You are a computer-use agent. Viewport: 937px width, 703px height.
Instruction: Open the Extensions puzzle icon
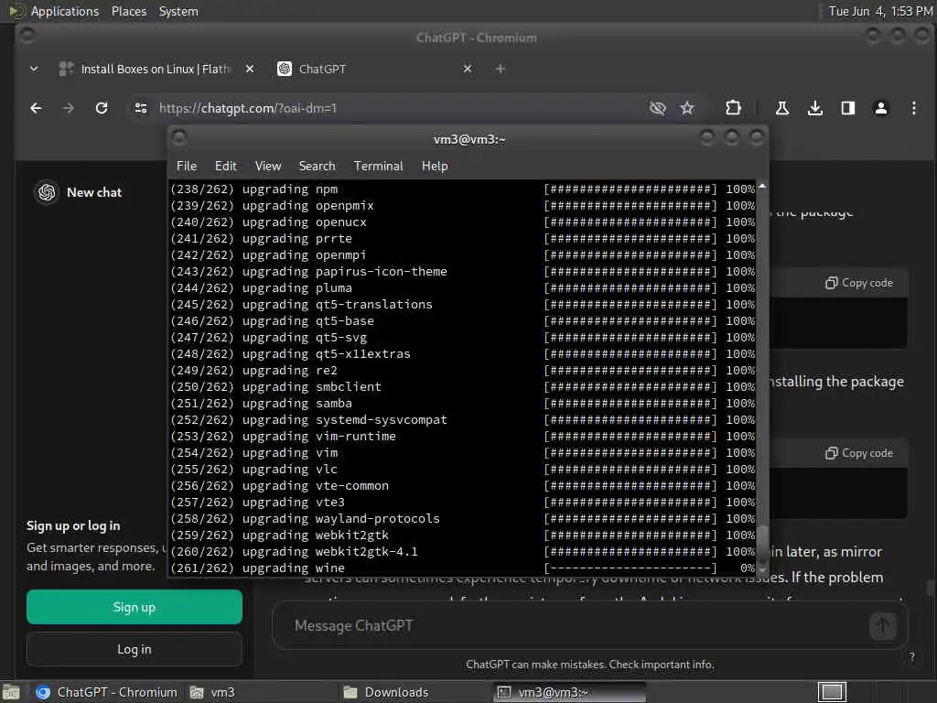733,108
